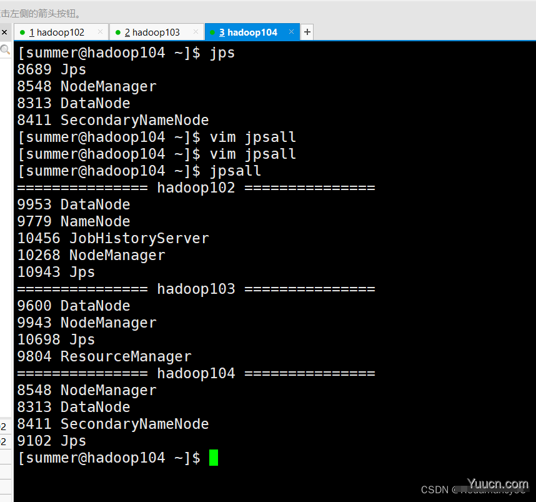536x502 pixels.
Task: Click the hadoop102 separator heading
Action: (x=196, y=188)
